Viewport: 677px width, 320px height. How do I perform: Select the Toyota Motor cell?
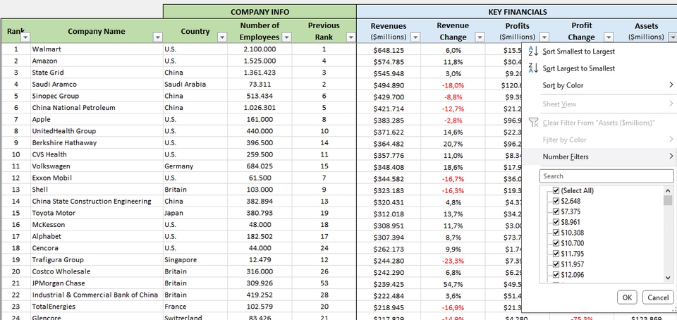point(97,213)
